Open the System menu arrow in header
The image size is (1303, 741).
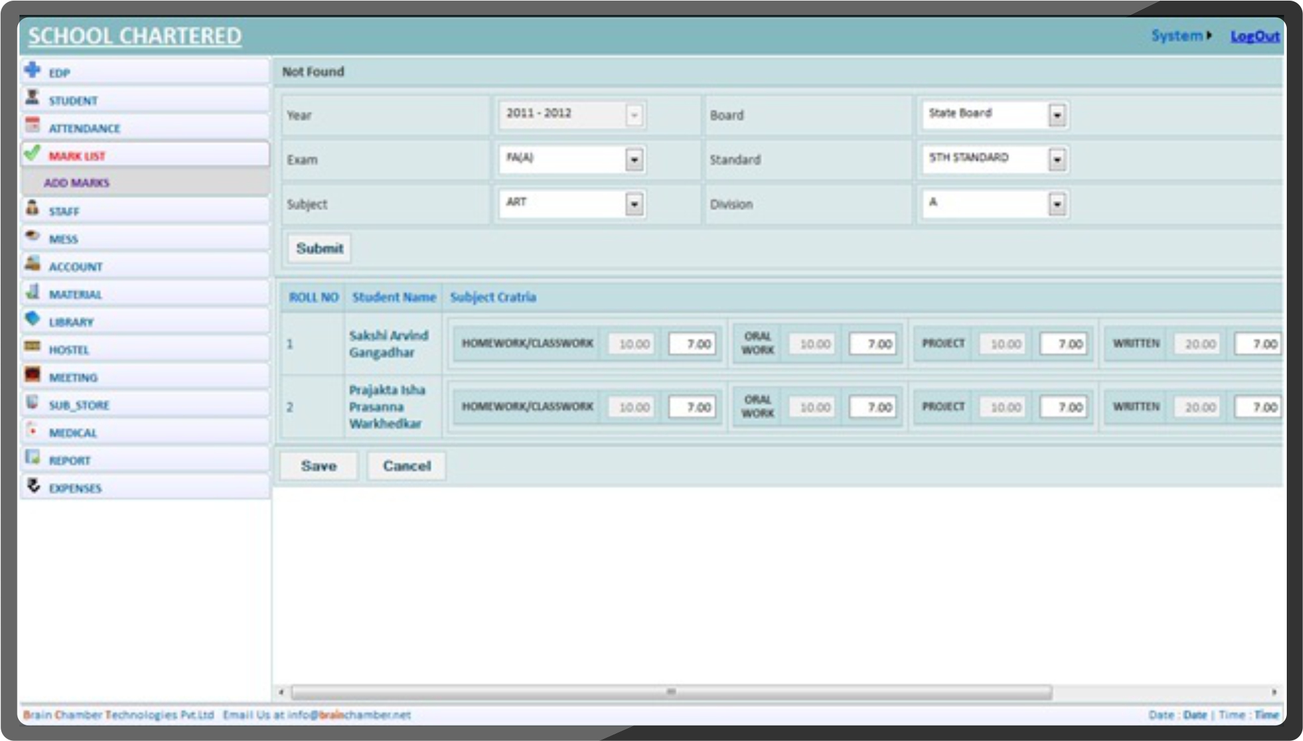pyautogui.click(x=1209, y=36)
